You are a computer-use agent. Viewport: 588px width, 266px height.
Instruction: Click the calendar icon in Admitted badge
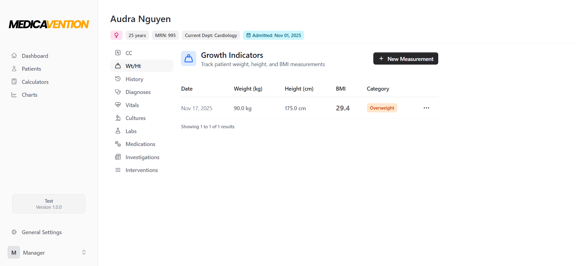coord(248,35)
